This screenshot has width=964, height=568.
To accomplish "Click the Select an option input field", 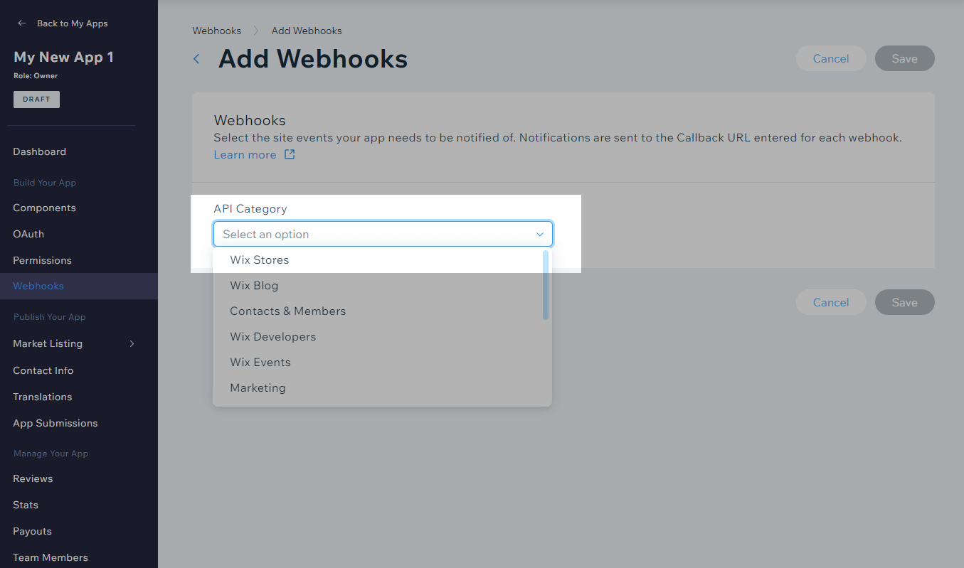I will coord(370,234).
